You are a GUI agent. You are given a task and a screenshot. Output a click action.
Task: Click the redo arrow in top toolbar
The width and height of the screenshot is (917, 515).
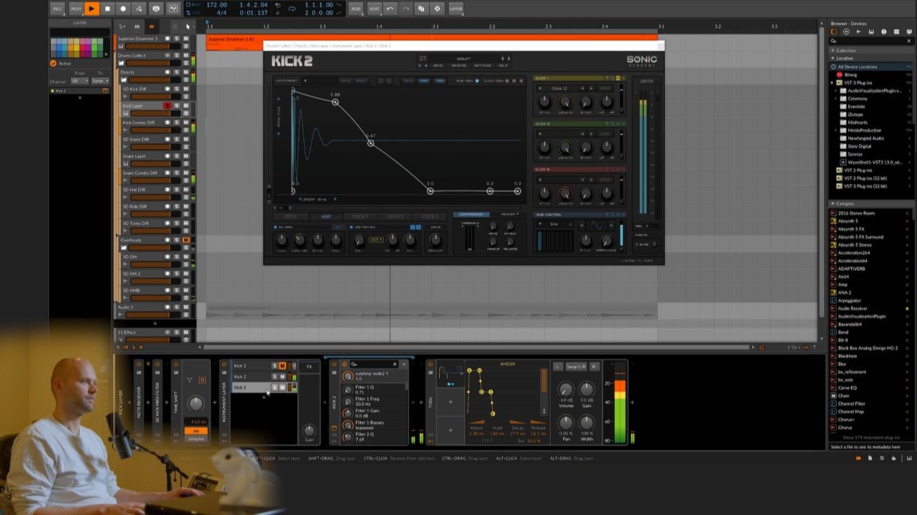[x=405, y=9]
